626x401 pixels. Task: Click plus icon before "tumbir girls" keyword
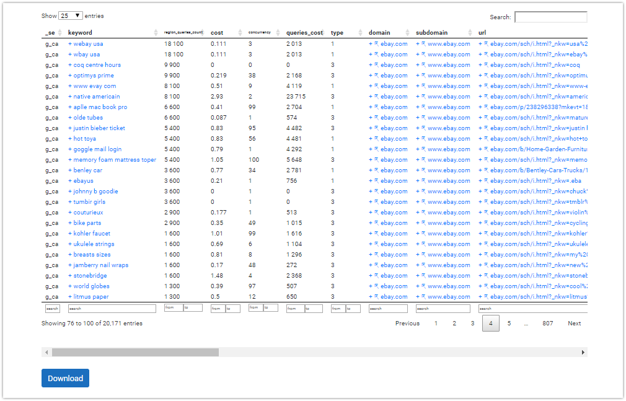click(70, 202)
